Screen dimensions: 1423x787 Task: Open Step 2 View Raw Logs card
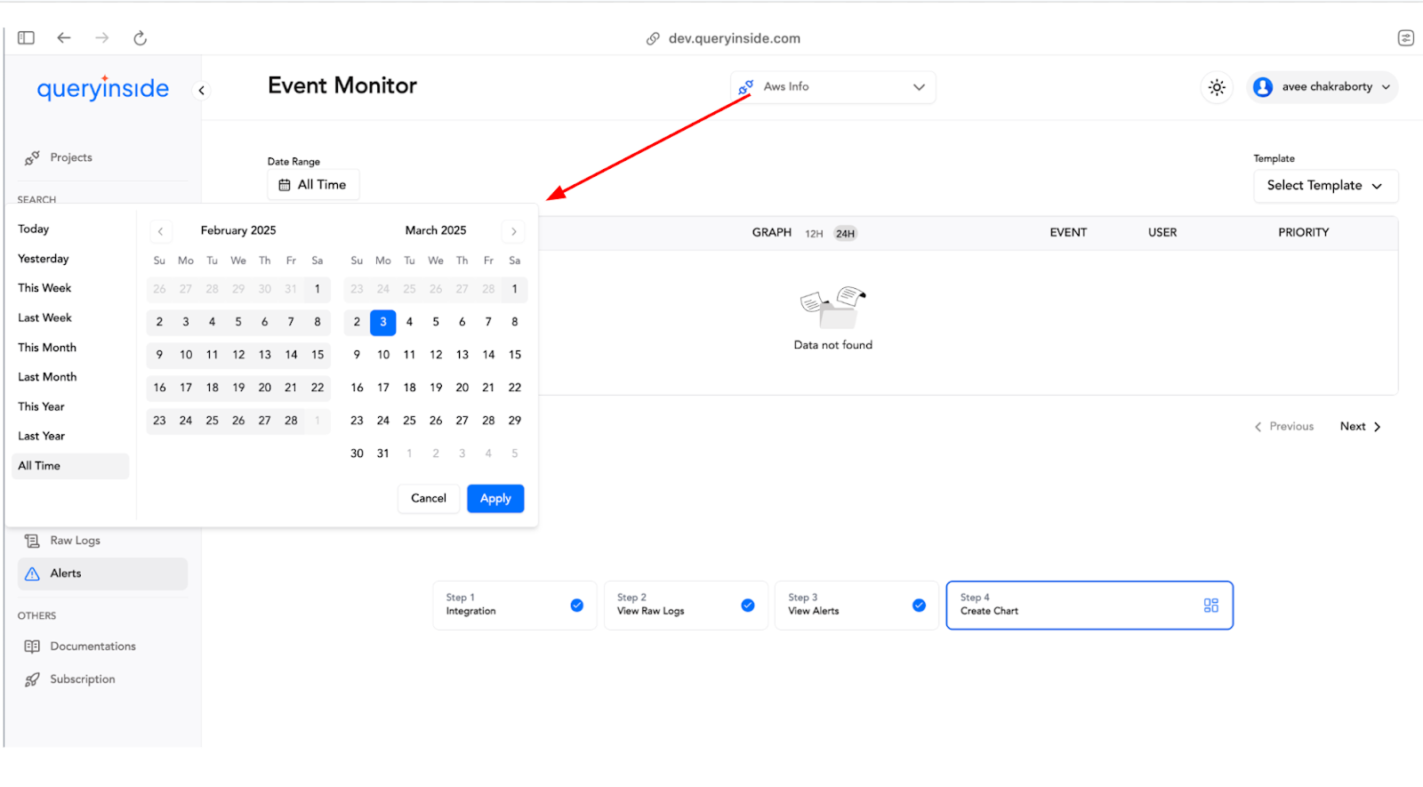(686, 606)
